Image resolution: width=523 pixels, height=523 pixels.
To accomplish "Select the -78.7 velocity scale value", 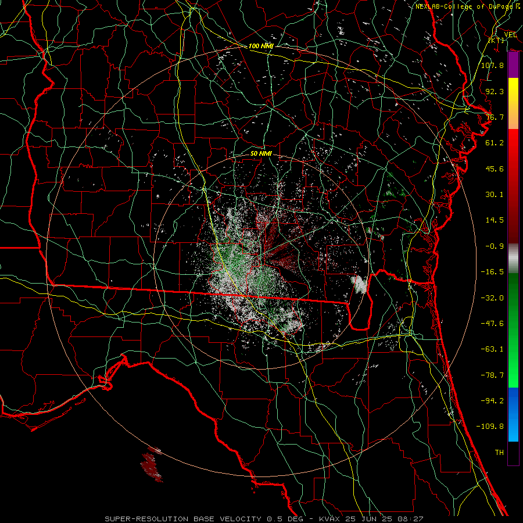I will 492,375.
